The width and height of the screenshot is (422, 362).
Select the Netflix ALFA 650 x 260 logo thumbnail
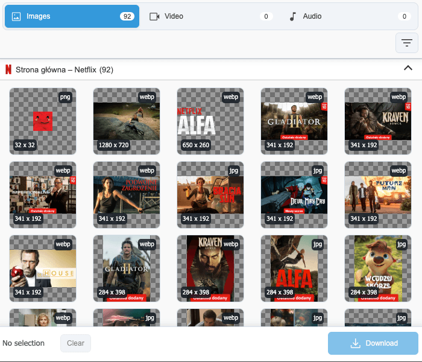point(210,121)
